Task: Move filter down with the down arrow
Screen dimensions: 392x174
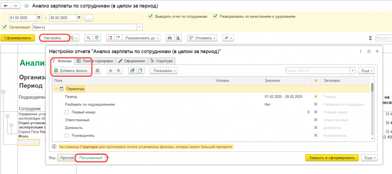Action: coord(119,71)
